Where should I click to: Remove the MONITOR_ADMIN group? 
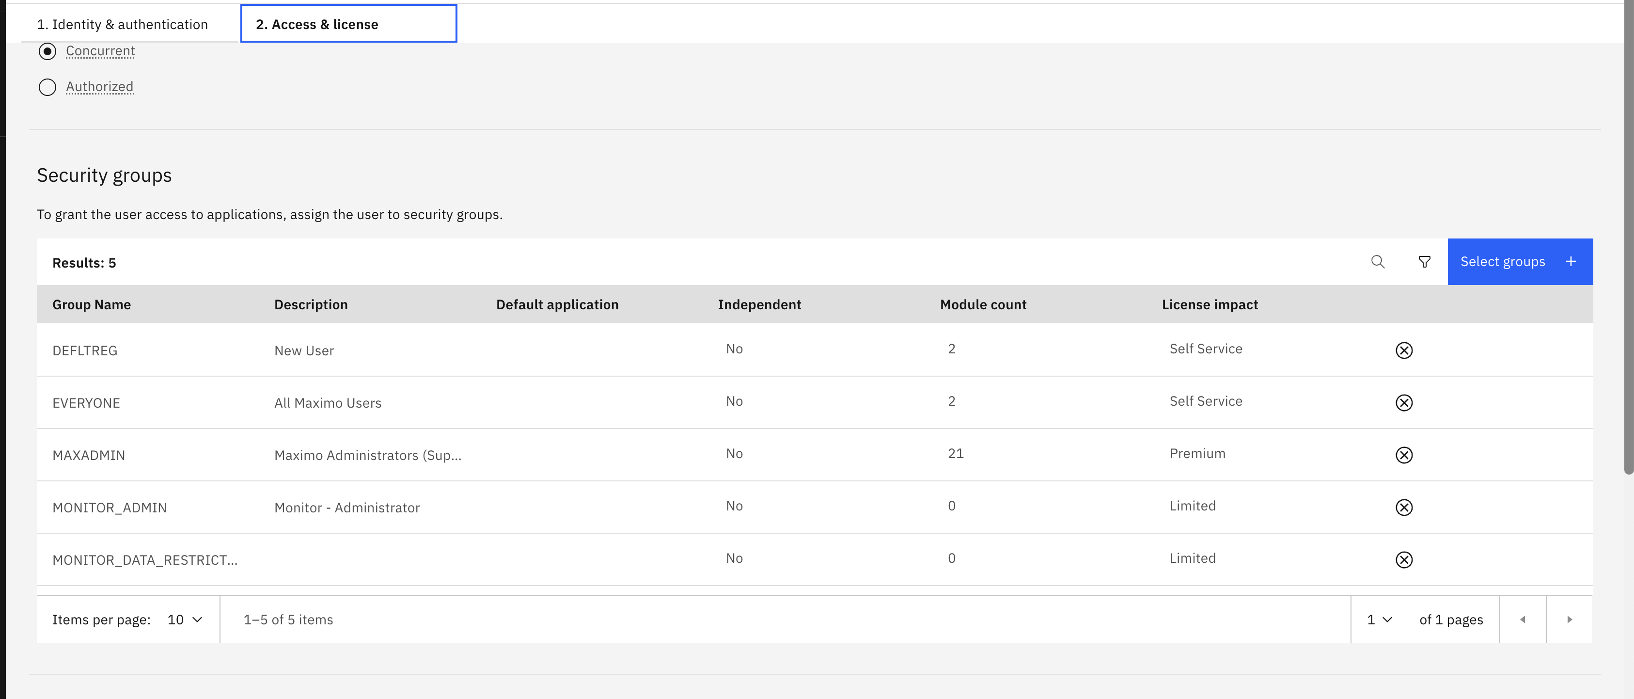[x=1404, y=508]
